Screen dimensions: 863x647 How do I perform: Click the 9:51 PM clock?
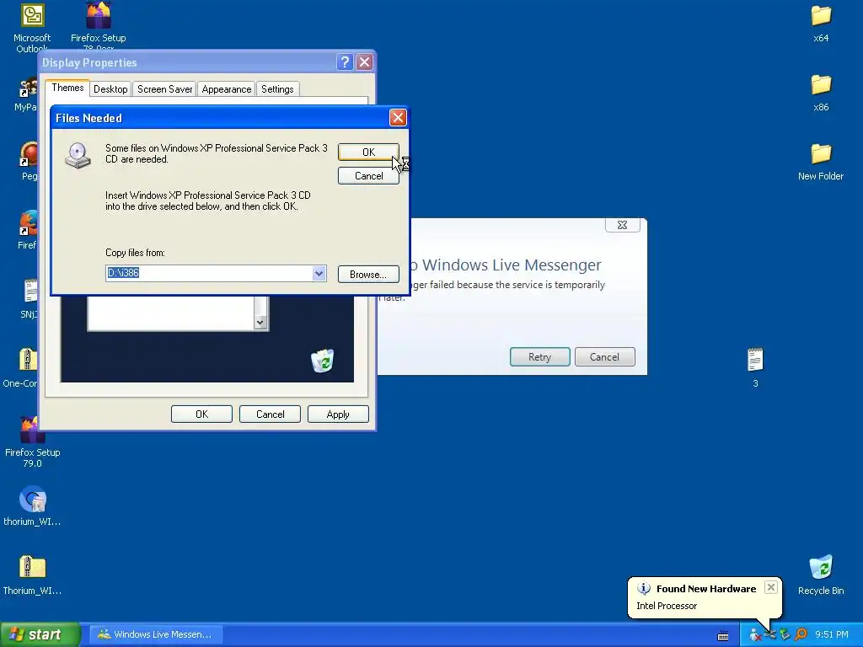tap(831, 635)
